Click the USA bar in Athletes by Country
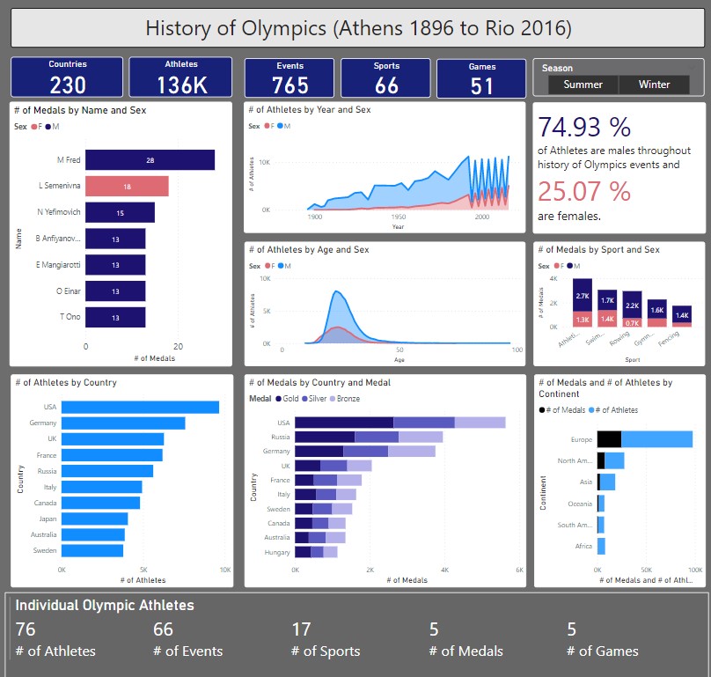Screen dimensions: 711x677 coord(140,407)
